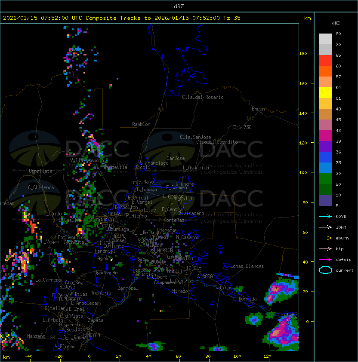Select the purple 39 dBZ legend swatch

[325, 147]
